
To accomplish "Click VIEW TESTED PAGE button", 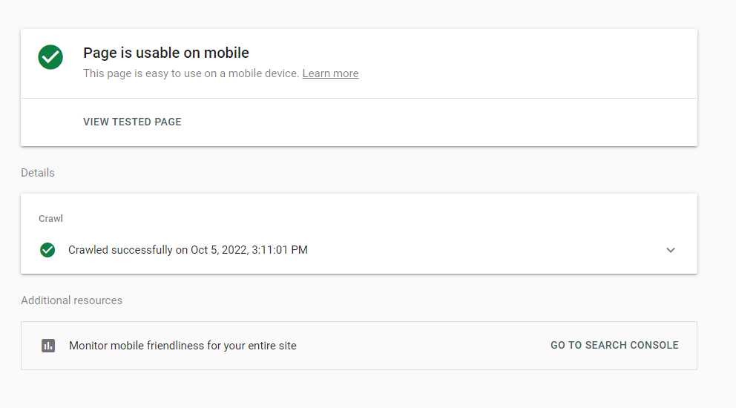I will (132, 122).
